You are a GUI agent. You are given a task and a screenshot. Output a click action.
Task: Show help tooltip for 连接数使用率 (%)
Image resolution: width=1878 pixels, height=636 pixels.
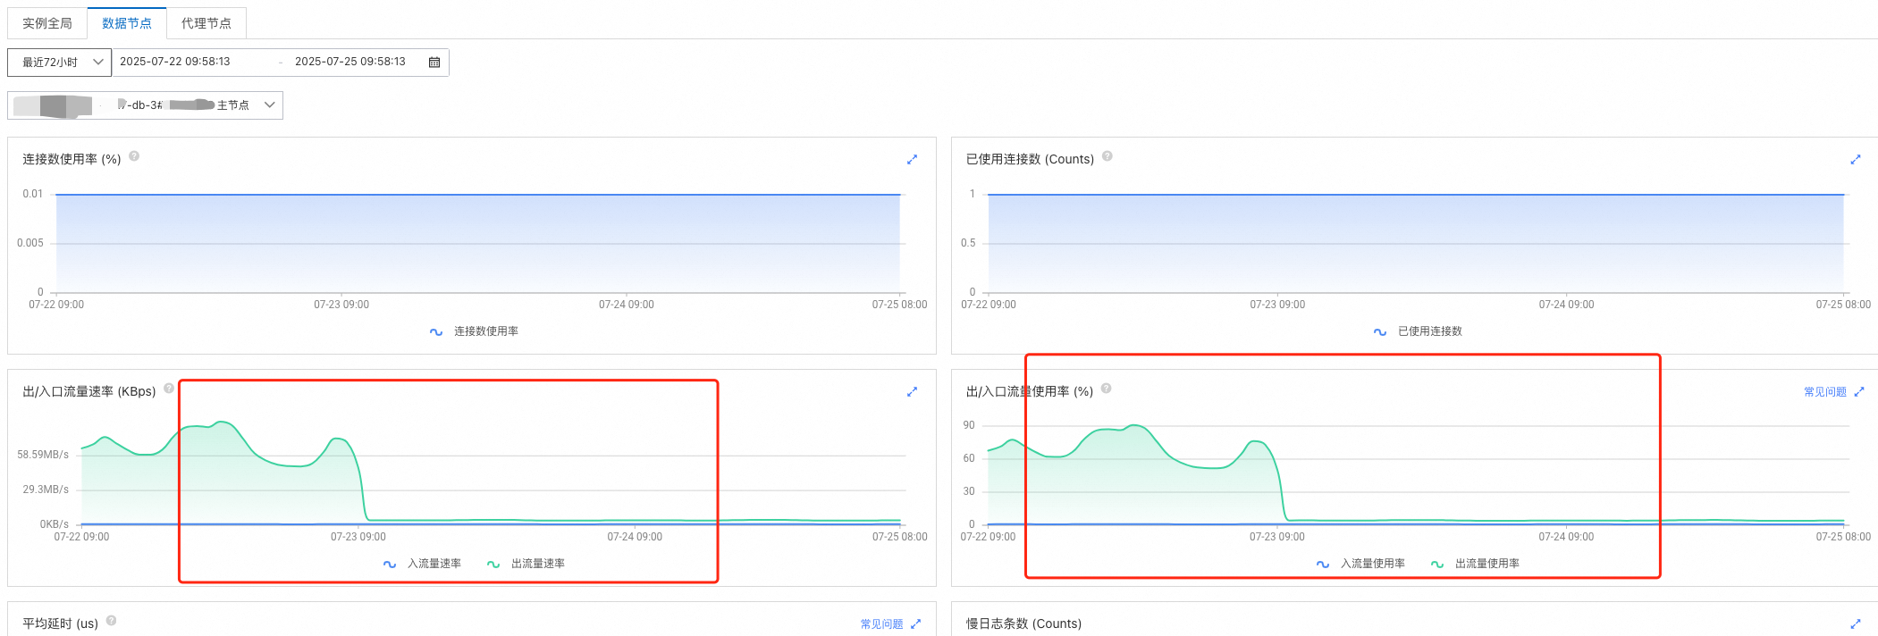click(x=134, y=156)
